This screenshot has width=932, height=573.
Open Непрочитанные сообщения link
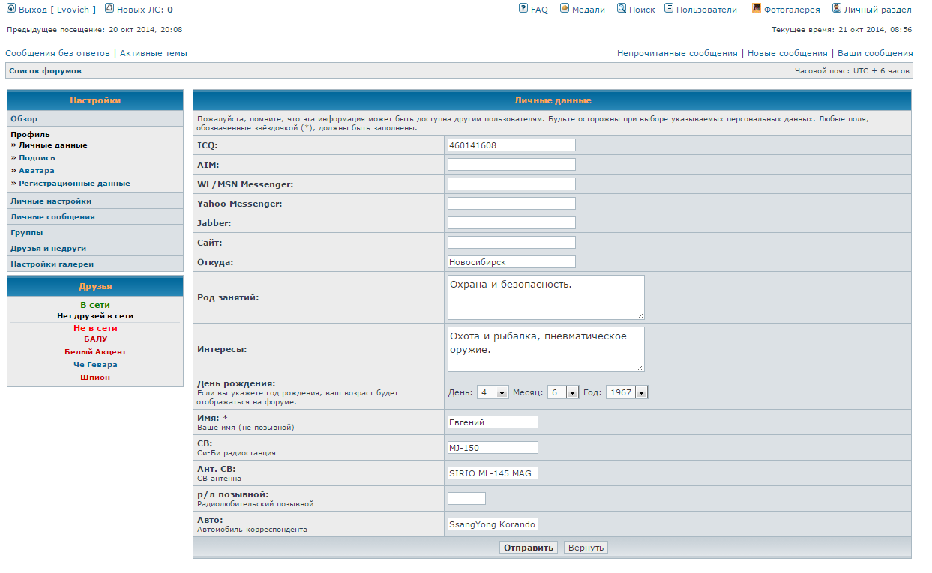[x=677, y=54]
